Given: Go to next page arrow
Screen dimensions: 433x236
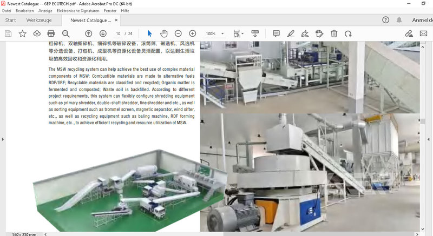Looking at the screenshot, I should [103, 33].
